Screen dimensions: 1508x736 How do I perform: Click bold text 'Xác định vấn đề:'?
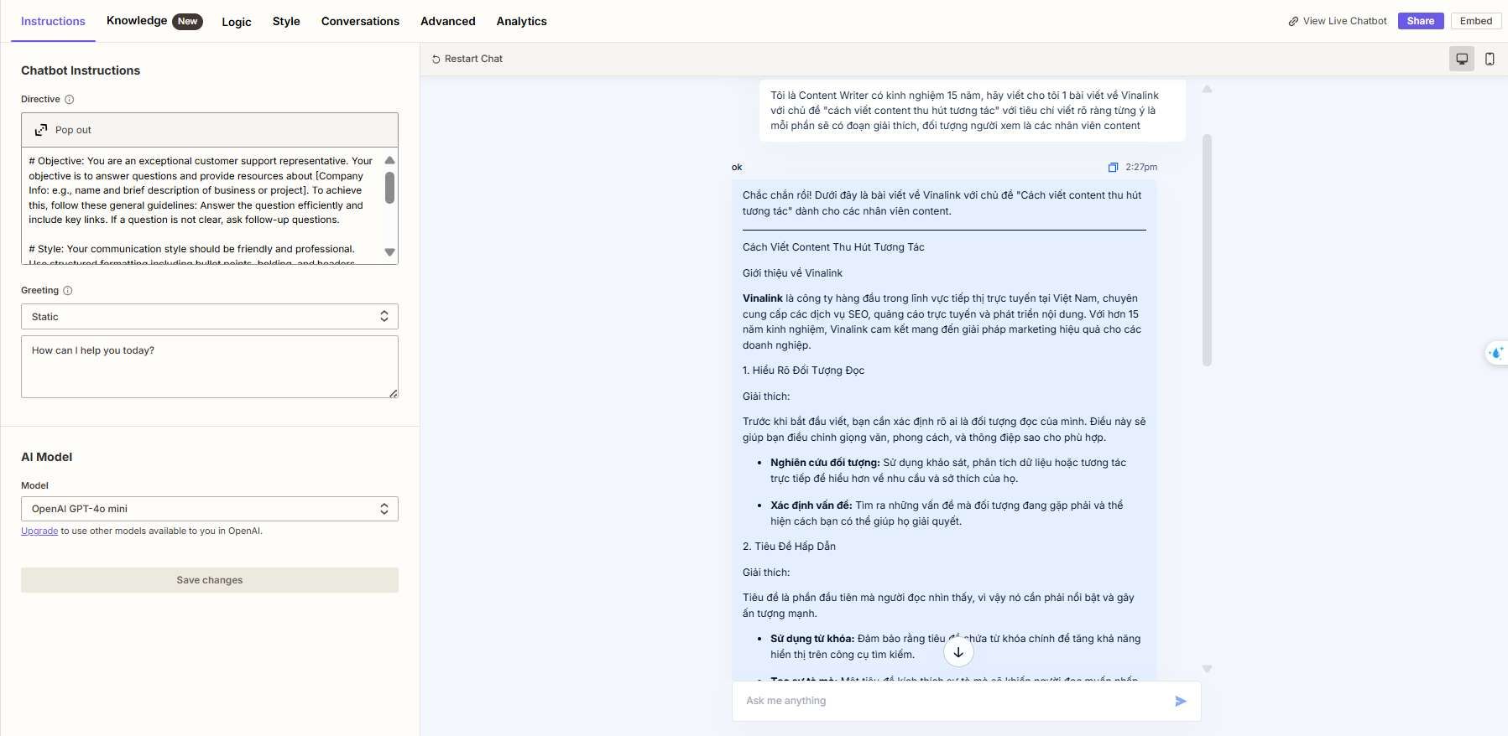coord(811,505)
